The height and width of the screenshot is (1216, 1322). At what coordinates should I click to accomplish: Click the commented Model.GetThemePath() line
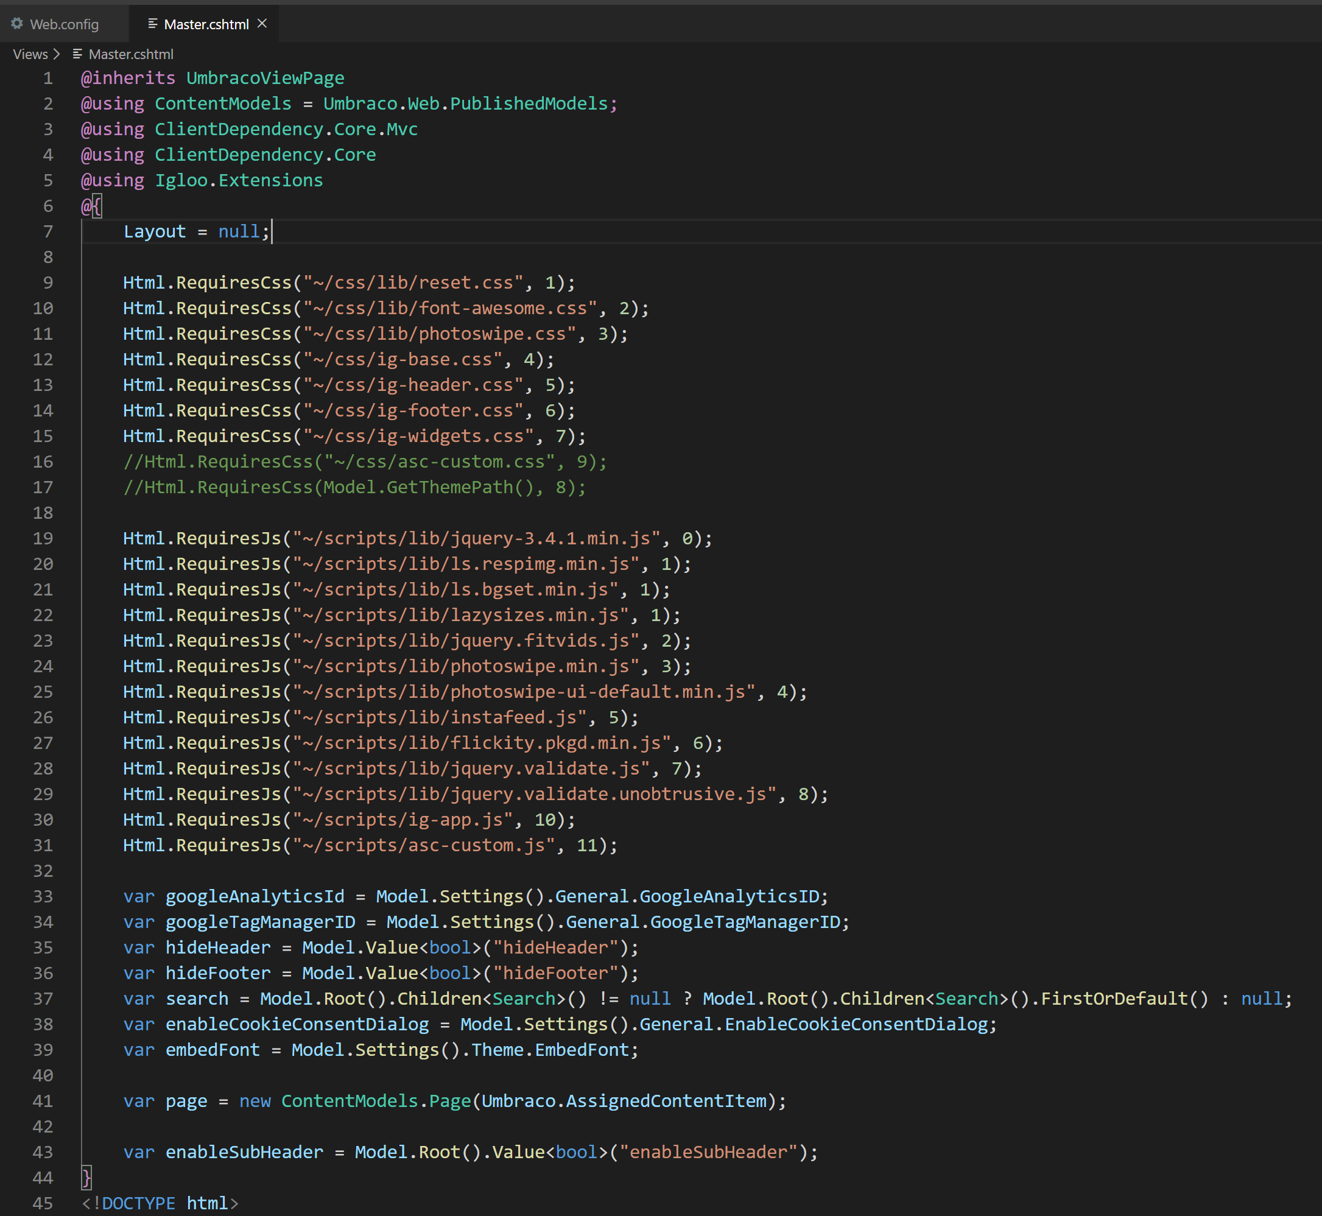click(x=354, y=488)
